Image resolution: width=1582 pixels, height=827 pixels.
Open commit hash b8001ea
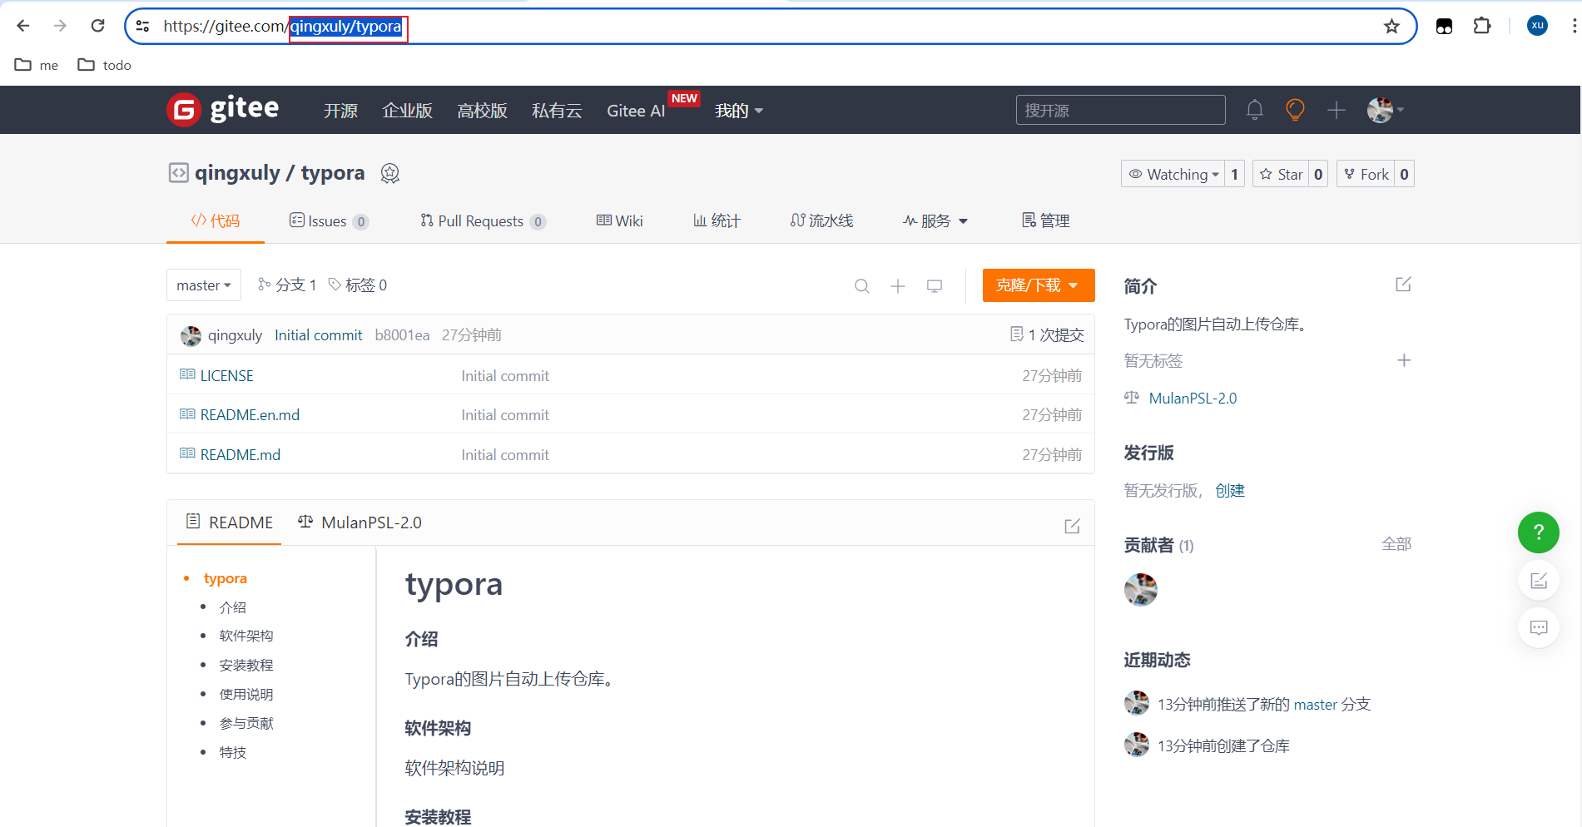coord(402,334)
